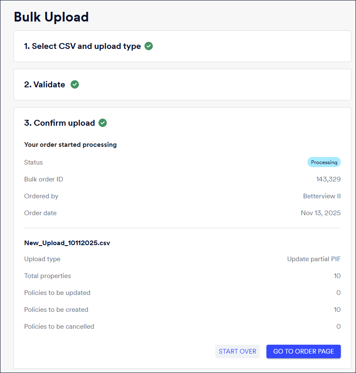Click the Bulk Upload page heading

click(51, 17)
